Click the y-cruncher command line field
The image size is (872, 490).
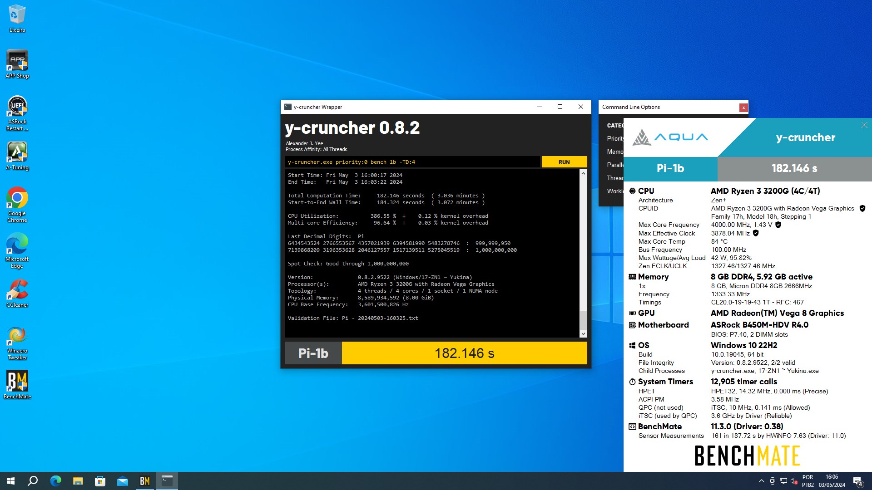coord(412,162)
